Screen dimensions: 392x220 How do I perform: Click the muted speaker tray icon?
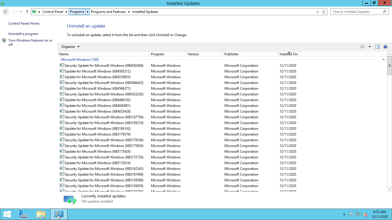tap(365, 214)
